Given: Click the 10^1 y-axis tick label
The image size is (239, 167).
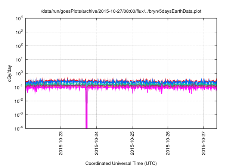Looking at the screenshot, I should tap(19, 60).
